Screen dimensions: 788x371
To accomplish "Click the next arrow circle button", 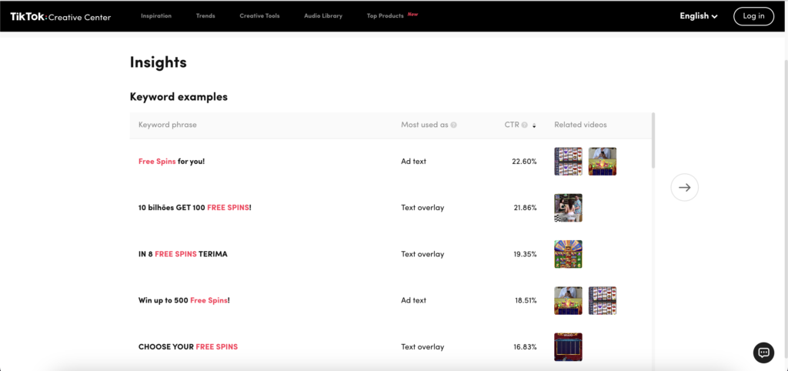I will 684,187.
